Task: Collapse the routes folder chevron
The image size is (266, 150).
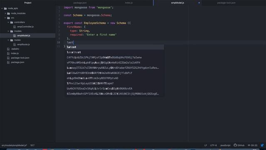Action: click(x=8, y=40)
